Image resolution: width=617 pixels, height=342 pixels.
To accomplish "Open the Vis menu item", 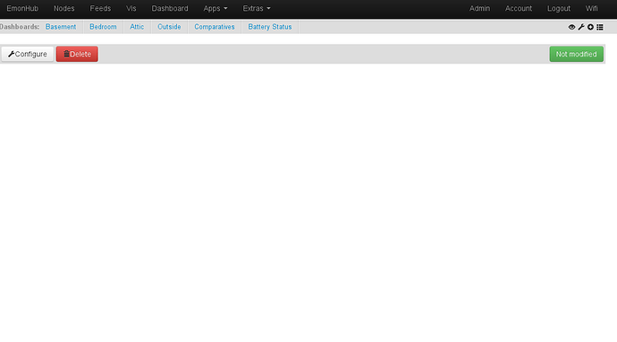I will click(131, 8).
